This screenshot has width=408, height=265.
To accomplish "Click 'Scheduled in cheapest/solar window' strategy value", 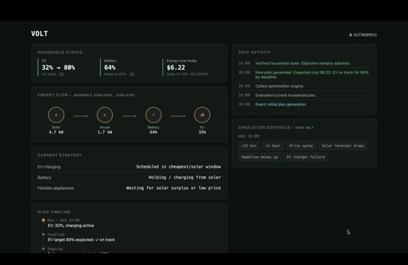I will [179, 166].
